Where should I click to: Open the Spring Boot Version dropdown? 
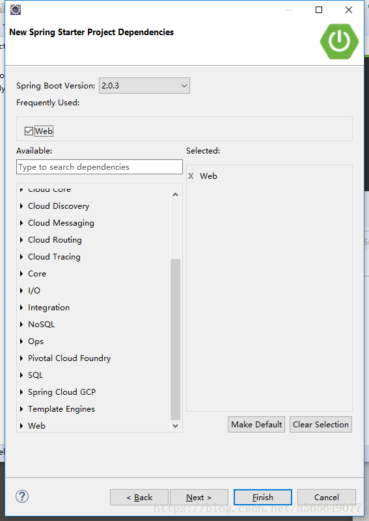click(x=144, y=86)
